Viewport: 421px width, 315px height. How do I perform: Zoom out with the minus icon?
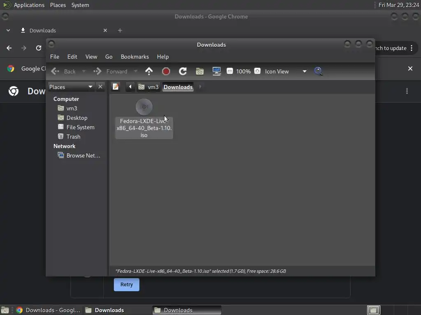[229, 71]
